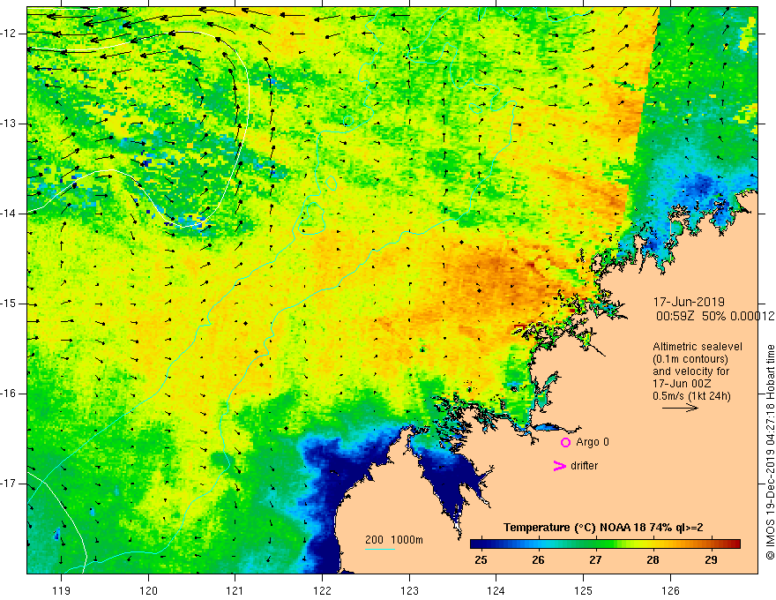
Task: Click latitude label -12 on left axis
Action: (9, 34)
